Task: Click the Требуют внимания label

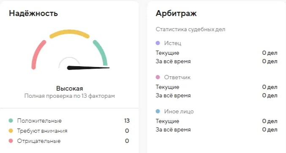Action: (42, 131)
